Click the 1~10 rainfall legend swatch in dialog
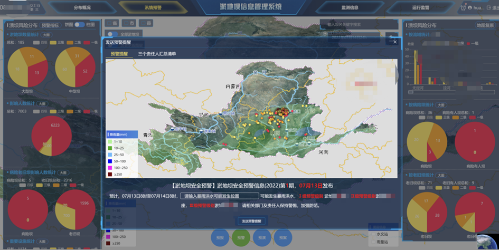 [110, 141]
